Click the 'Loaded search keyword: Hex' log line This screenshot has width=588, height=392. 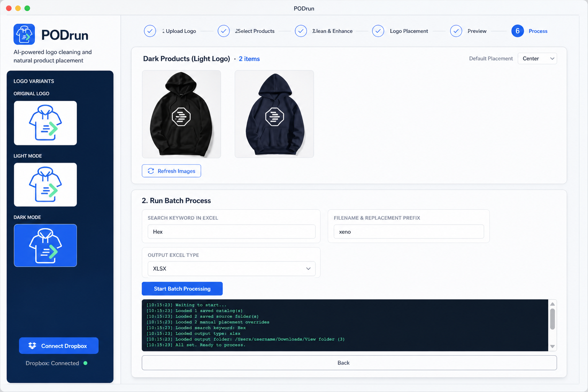[196, 328]
